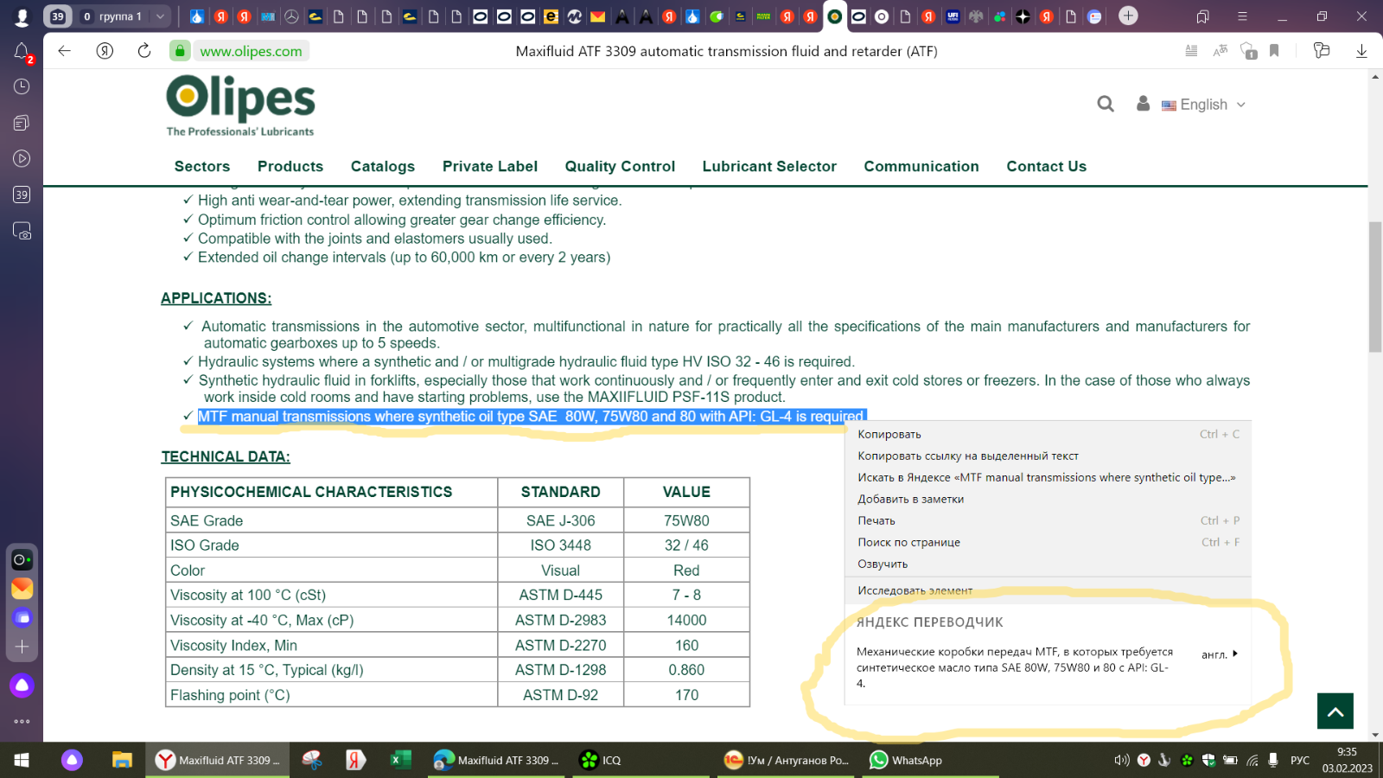This screenshot has height=778, width=1383.
Task: Go to the Contact Us page
Action: [1046, 167]
